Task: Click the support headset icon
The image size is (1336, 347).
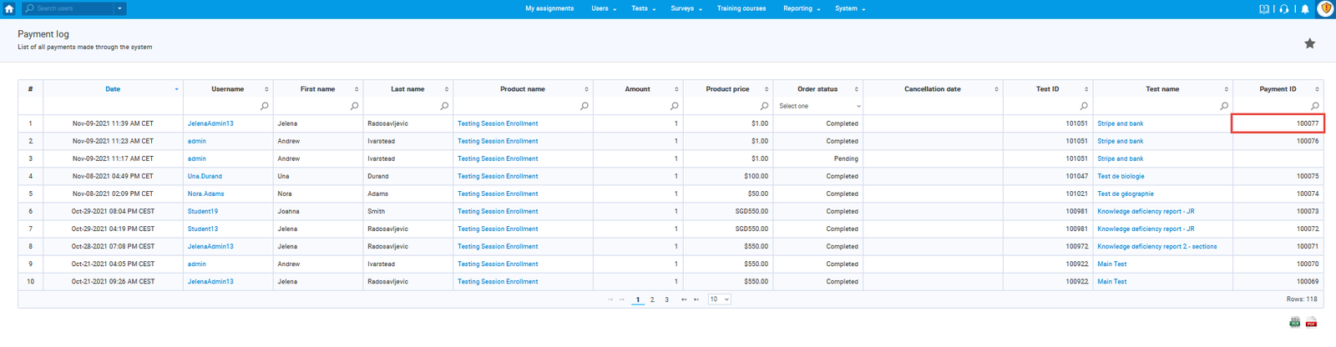Action: tap(1284, 9)
